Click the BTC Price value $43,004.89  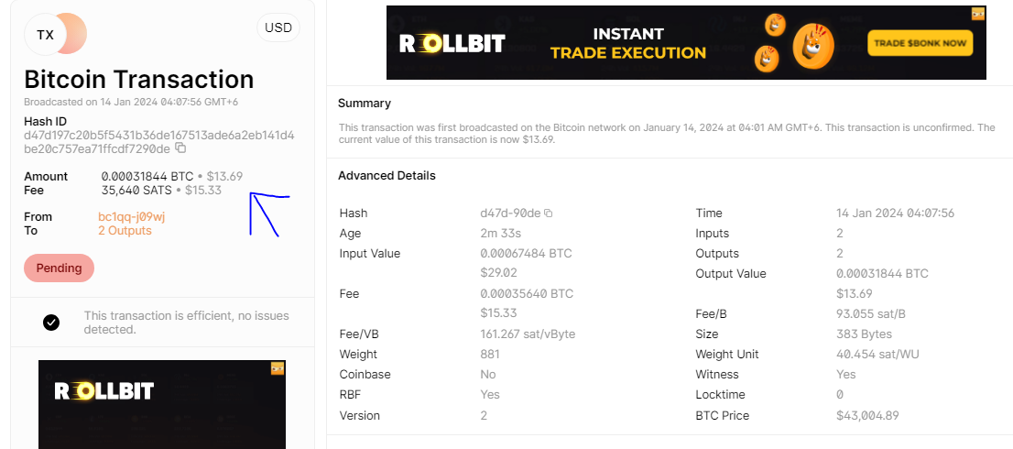[867, 415]
